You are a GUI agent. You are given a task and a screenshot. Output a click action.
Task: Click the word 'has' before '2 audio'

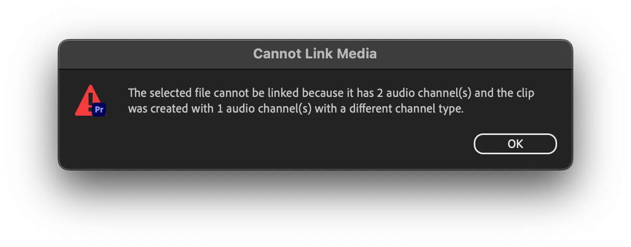(x=365, y=93)
